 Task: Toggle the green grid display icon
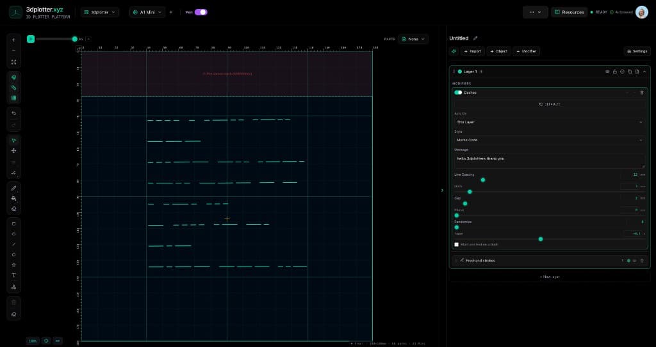pyautogui.click(x=14, y=98)
